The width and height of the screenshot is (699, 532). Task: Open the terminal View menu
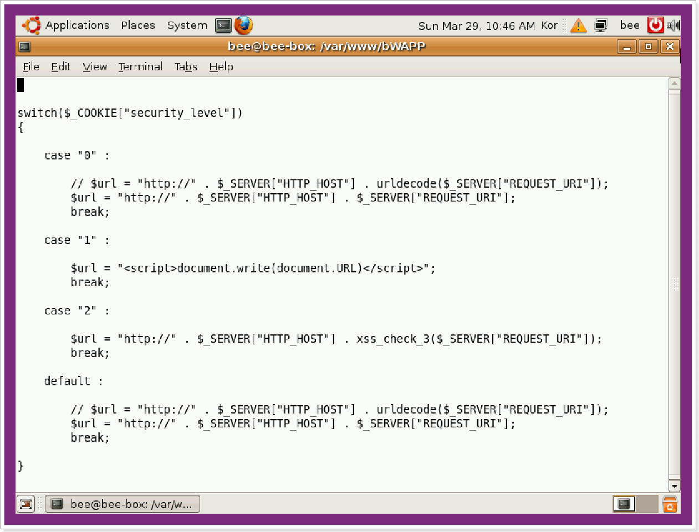pyautogui.click(x=95, y=67)
